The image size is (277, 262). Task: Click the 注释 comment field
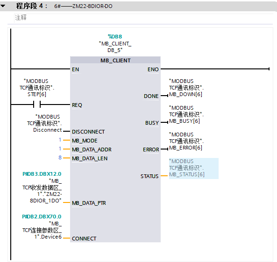pyautogui.click(x=143, y=18)
